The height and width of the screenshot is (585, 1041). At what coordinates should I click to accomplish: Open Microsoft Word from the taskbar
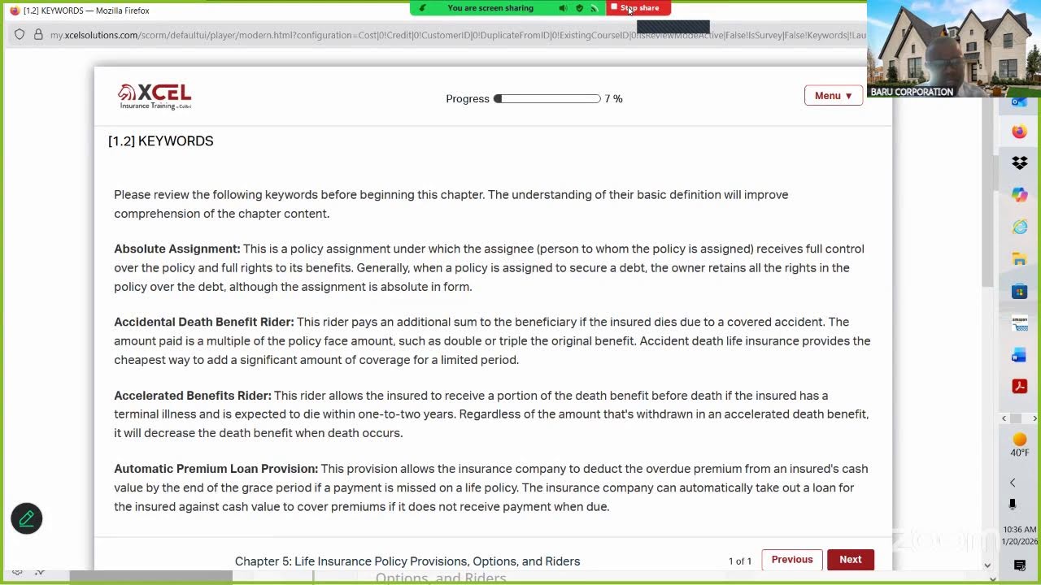(x=1020, y=355)
